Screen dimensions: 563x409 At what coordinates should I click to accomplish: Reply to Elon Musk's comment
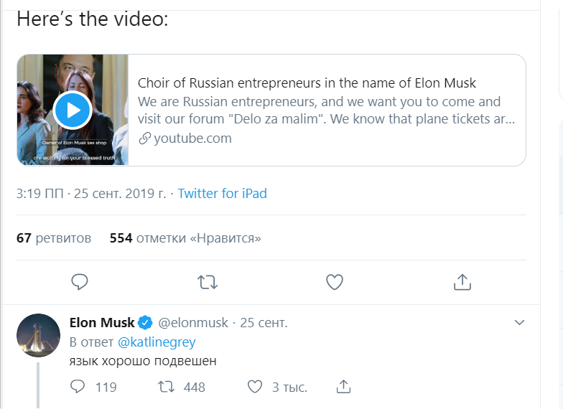click(78, 387)
